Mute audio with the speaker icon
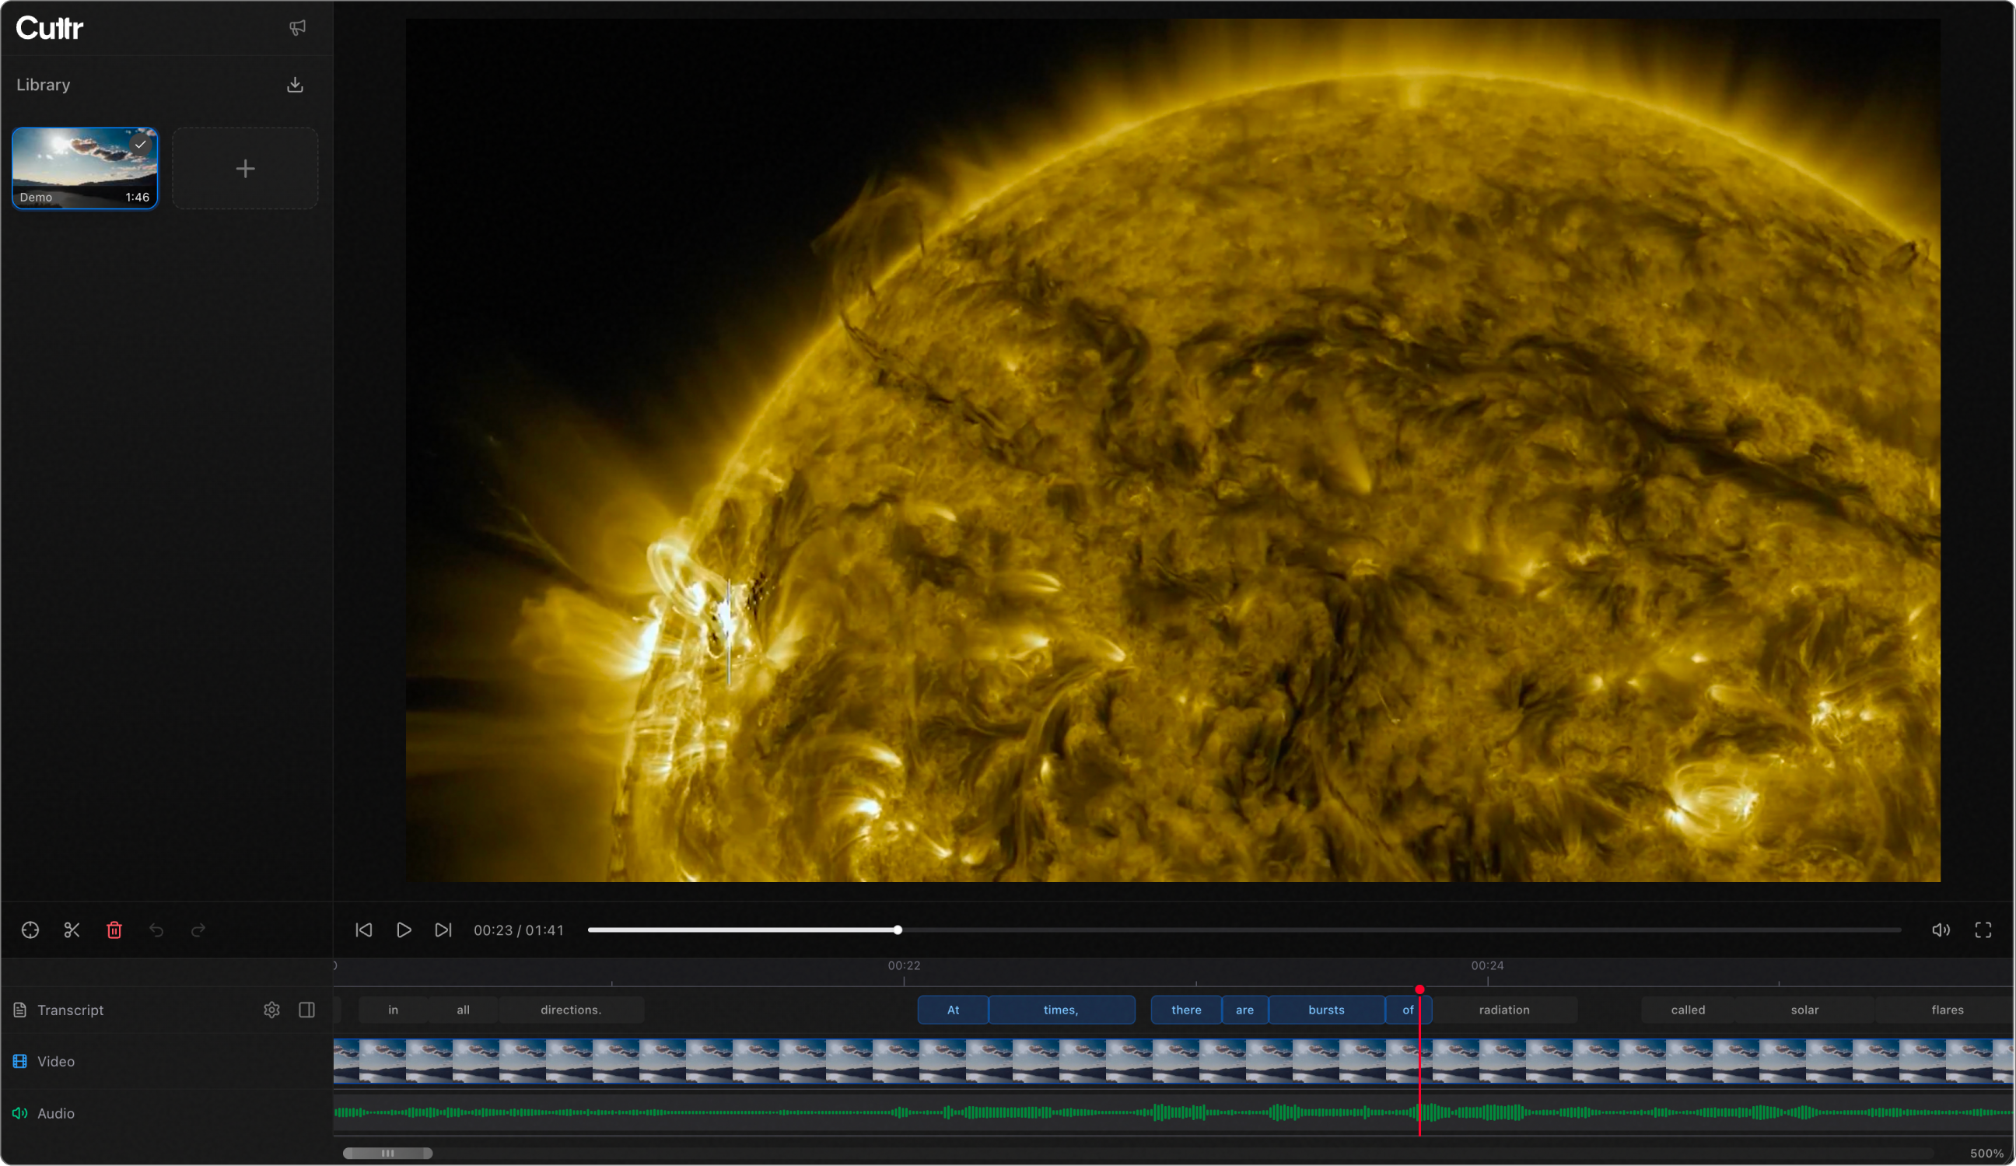 coord(1941,930)
